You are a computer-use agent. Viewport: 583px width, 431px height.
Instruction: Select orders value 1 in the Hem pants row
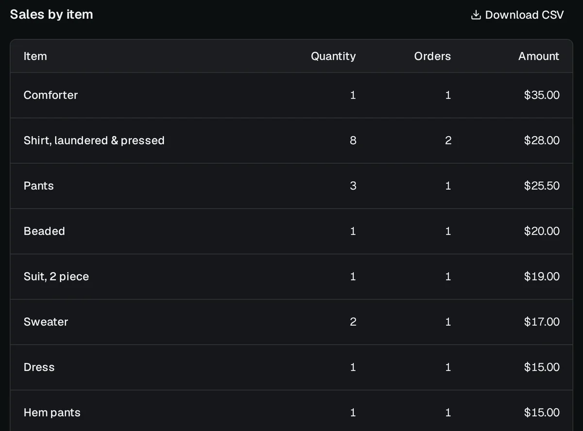pyautogui.click(x=448, y=413)
